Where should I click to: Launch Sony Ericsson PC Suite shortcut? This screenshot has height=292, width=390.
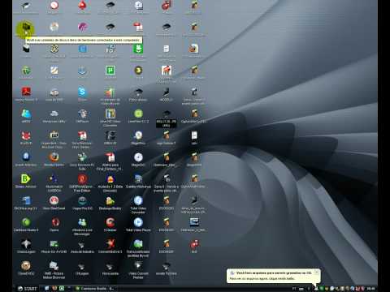82,161
